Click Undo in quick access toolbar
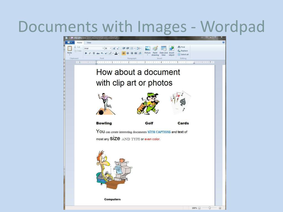 click(76, 38)
